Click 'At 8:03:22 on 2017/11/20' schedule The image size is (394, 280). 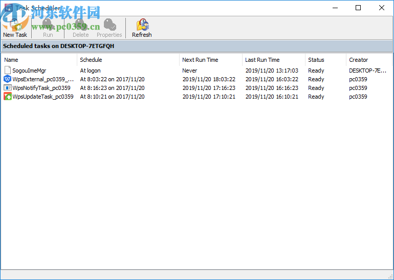[113, 79]
